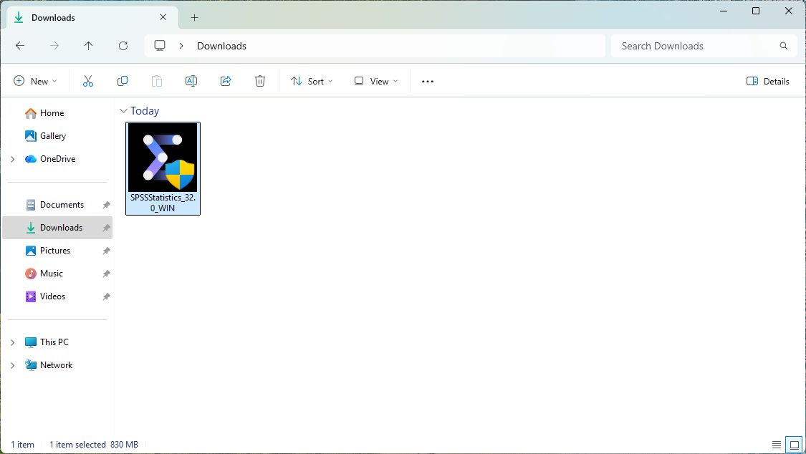Refresh the Downloads folder view
Screen dimensions: 806x454
123,46
